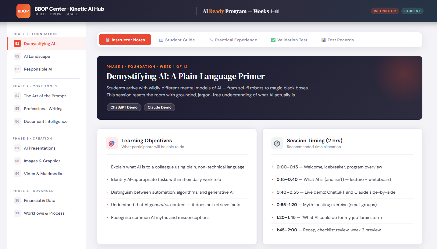Click the 0:15–0:40 What AI is timing row
This screenshot has height=249, width=437.
pyautogui.click(x=342, y=179)
